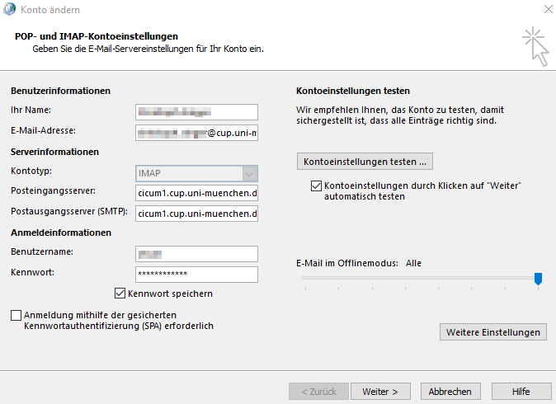Click into the E-Mail-Adresse field
556x404 pixels.
196,132
